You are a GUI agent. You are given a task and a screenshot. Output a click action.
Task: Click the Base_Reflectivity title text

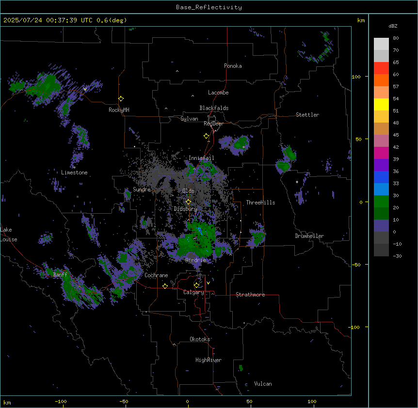pos(209,7)
